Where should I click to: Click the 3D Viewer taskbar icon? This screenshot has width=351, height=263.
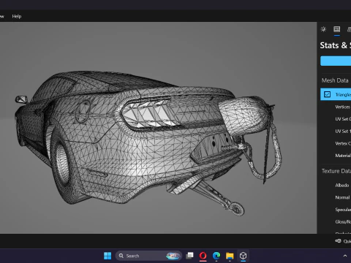[x=243, y=256]
